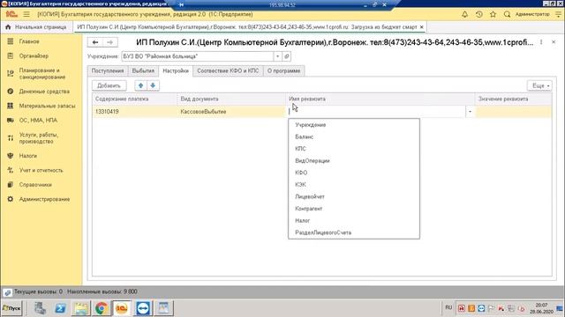The width and height of the screenshot is (565, 317).
Task: Open the notifications bell icon
Action: (465, 14)
